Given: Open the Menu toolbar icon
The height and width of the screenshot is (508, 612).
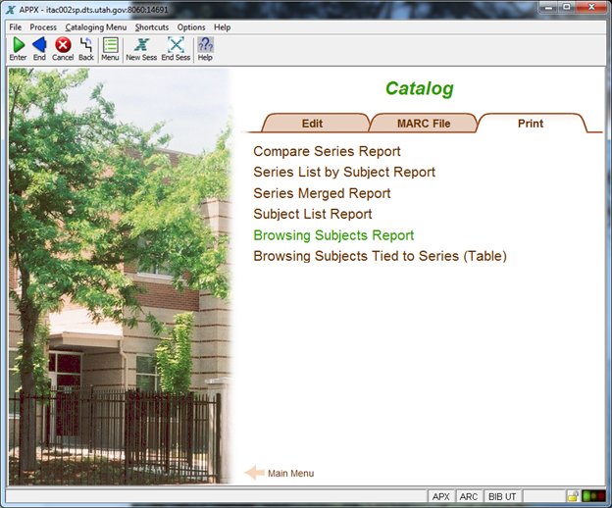Looking at the screenshot, I should 110,45.
